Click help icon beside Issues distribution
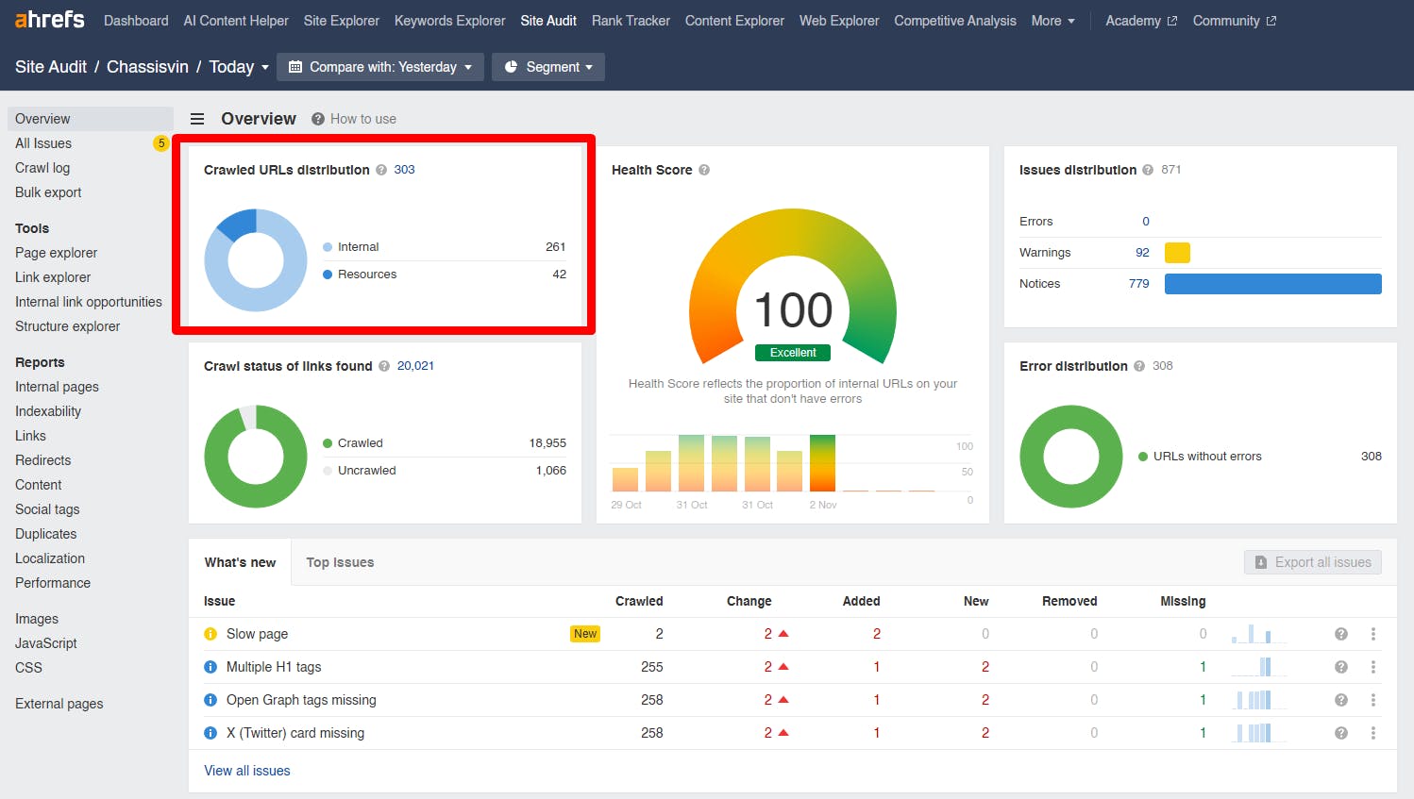 click(x=1148, y=170)
